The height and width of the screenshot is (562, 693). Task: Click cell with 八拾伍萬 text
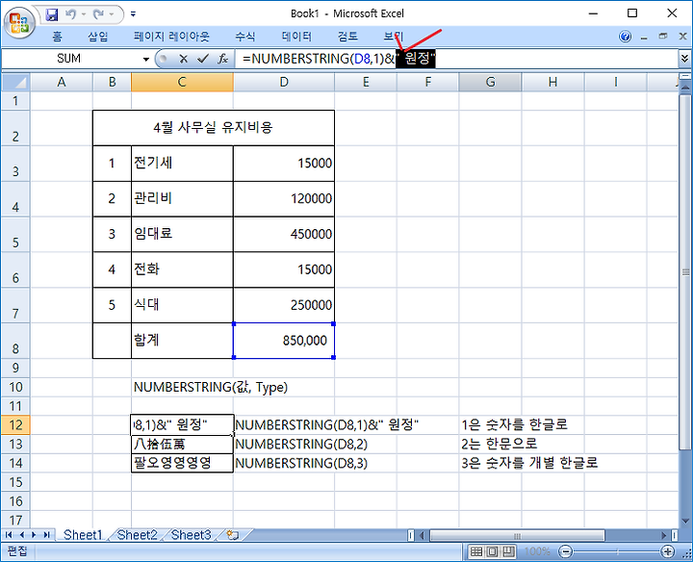click(x=182, y=444)
